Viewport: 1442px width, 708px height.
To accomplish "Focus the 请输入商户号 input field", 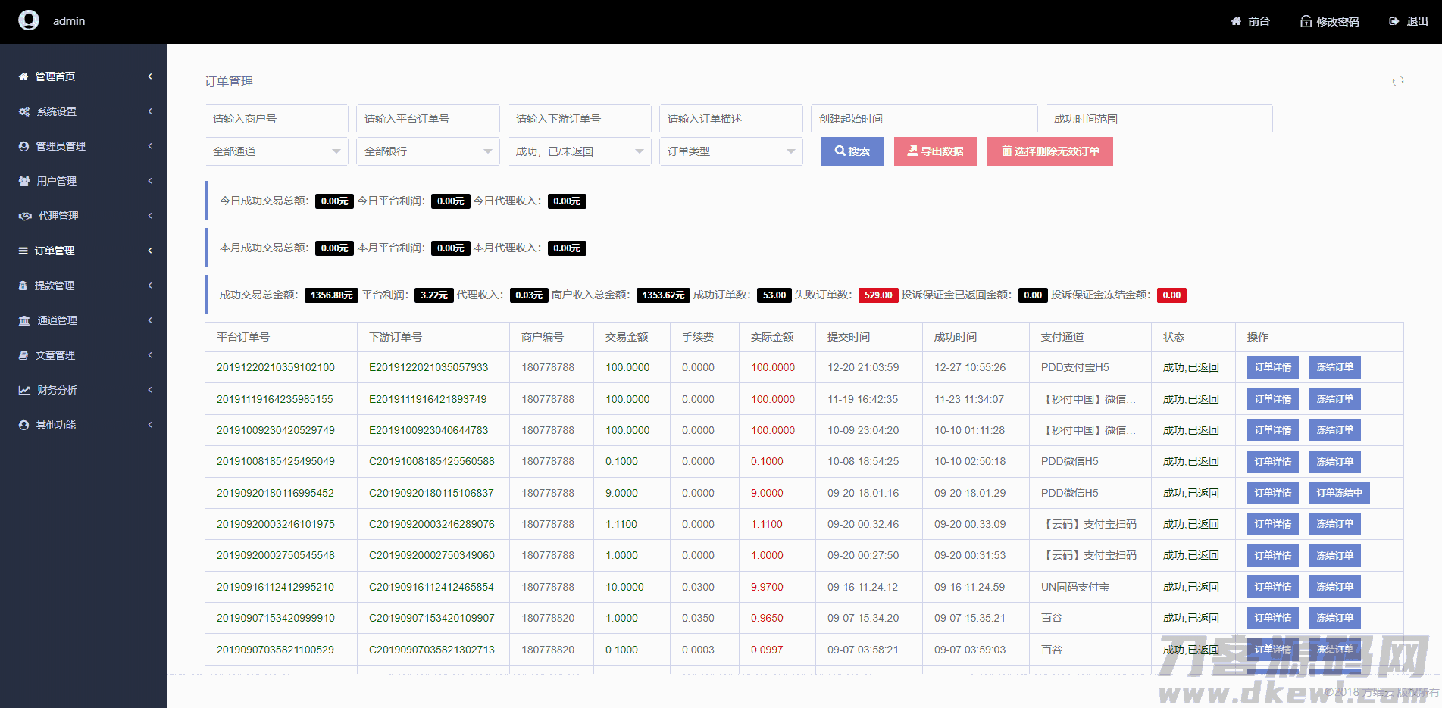I will [x=276, y=119].
